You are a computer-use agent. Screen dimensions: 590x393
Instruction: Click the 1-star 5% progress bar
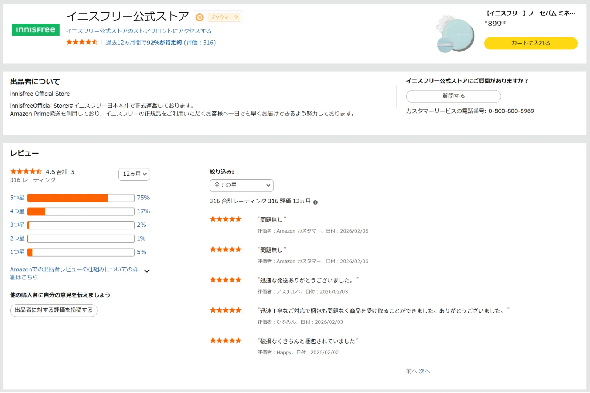click(81, 252)
